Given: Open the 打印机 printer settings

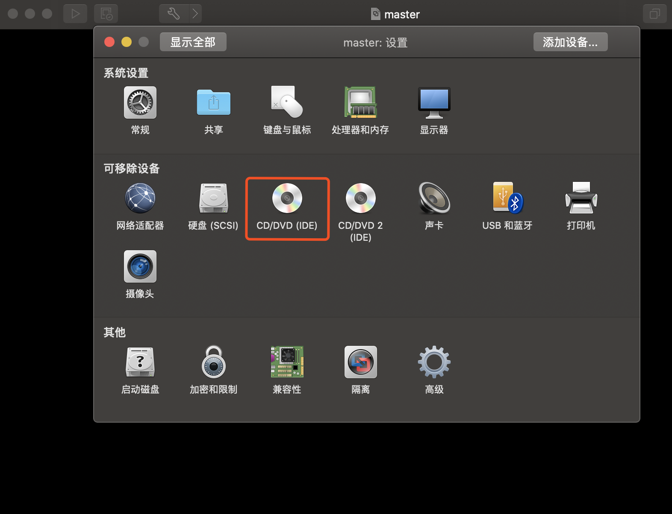Looking at the screenshot, I should [581, 198].
